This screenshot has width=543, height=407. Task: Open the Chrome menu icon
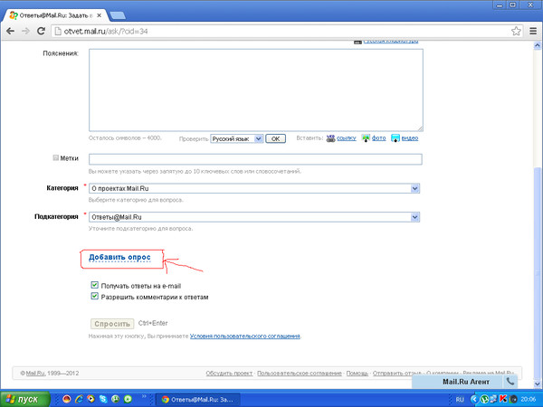(x=533, y=31)
